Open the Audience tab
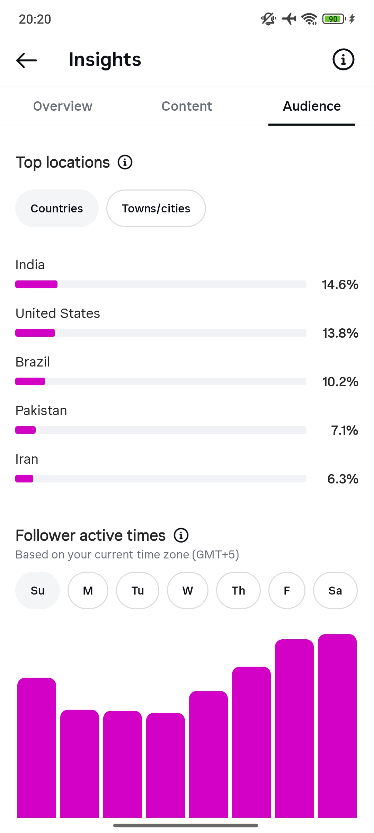 pyautogui.click(x=312, y=106)
